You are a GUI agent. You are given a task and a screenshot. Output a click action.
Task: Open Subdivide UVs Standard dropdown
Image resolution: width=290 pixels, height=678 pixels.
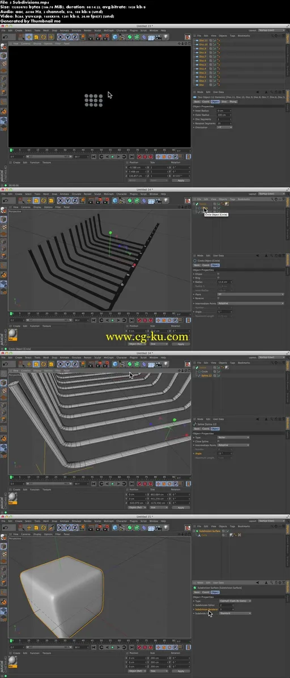tap(235, 613)
